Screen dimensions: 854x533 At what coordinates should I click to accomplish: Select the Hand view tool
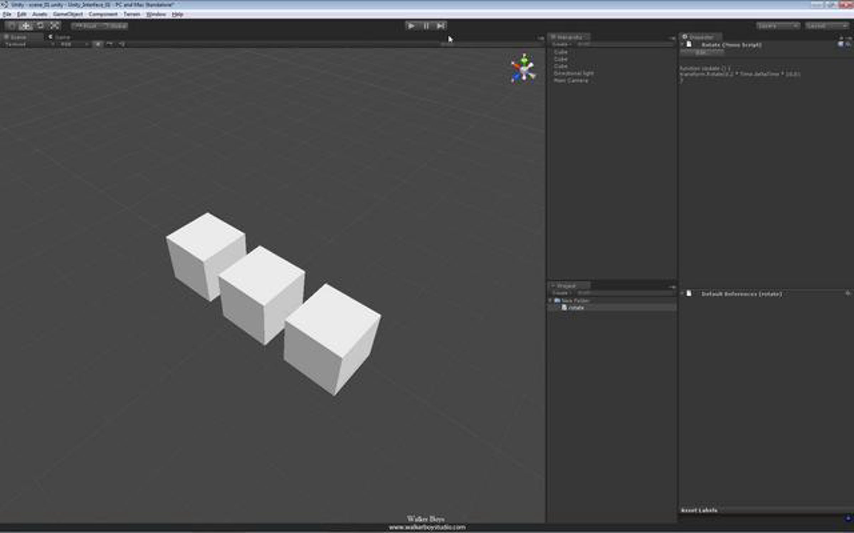(x=12, y=26)
